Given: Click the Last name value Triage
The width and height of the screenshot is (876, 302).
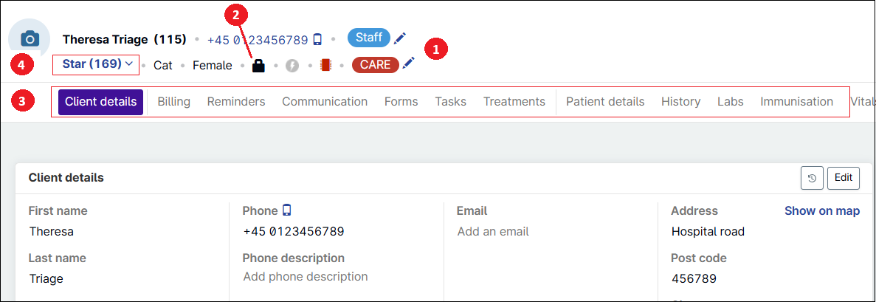Looking at the screenshot, I should pyautogui.click(x=46, y=278).
